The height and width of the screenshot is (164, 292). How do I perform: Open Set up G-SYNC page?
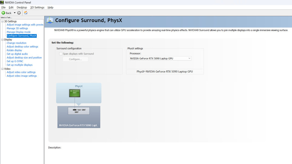15,61
